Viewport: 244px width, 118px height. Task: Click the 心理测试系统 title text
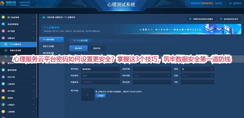pos(121,5)
